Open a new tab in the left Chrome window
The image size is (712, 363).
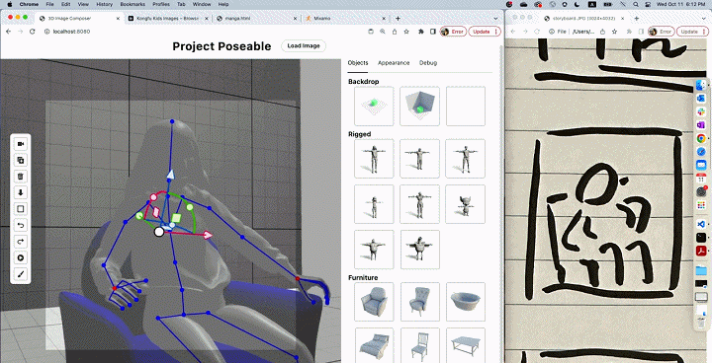[x=398, y=18]
